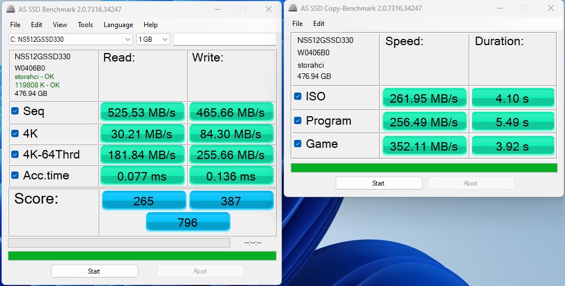The height and width of the screenshot is (286, 565).
Task: Uncheck the Seq test checkbox
Action: tap(15, 111)
